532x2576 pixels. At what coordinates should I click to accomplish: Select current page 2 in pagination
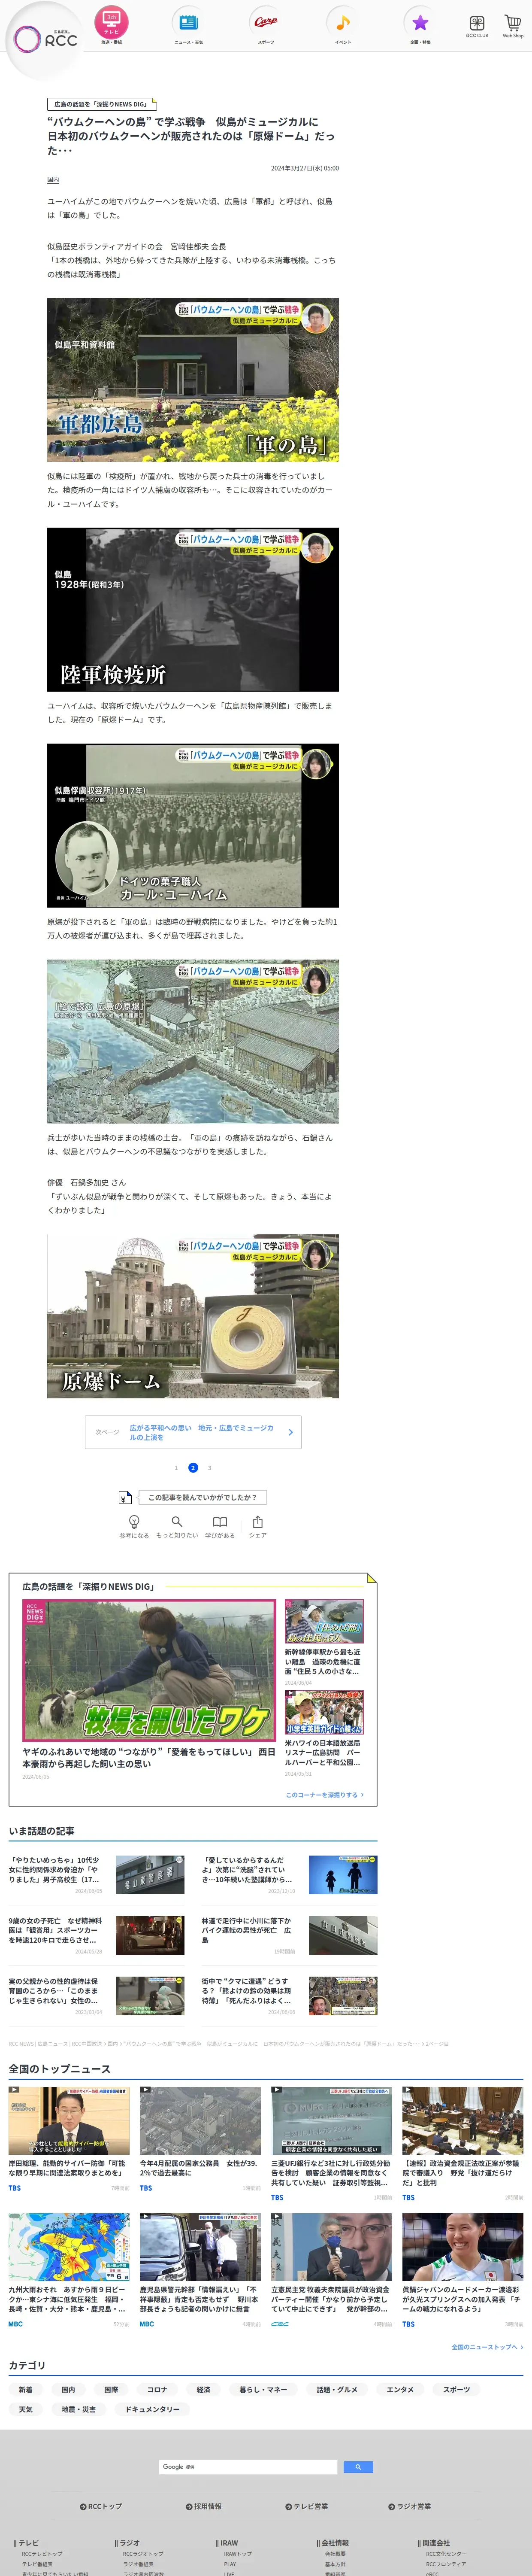tap(193, 1468)
